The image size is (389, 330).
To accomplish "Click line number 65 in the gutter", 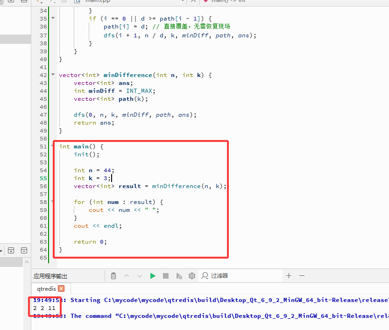I will pos(43,258).
